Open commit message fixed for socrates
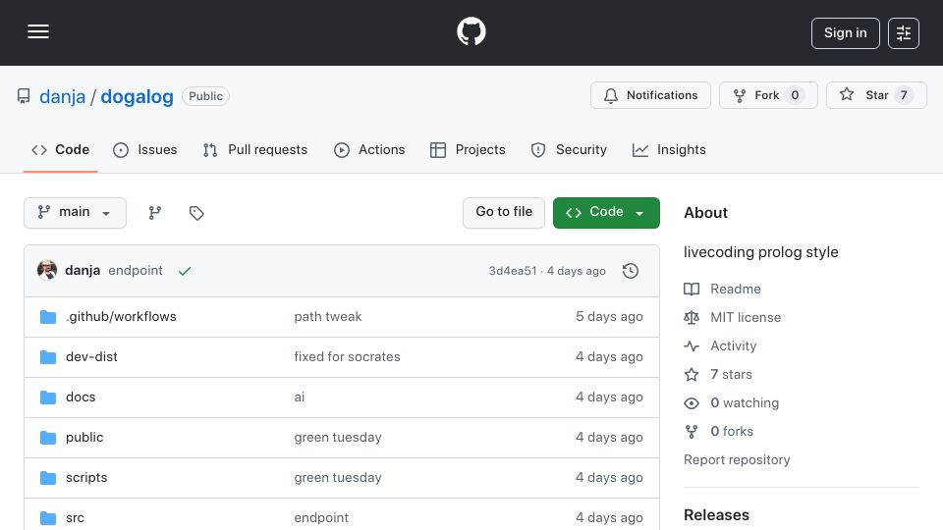Image resolution: width=943 pixels, height=530 pixels. tap(347, 357)
